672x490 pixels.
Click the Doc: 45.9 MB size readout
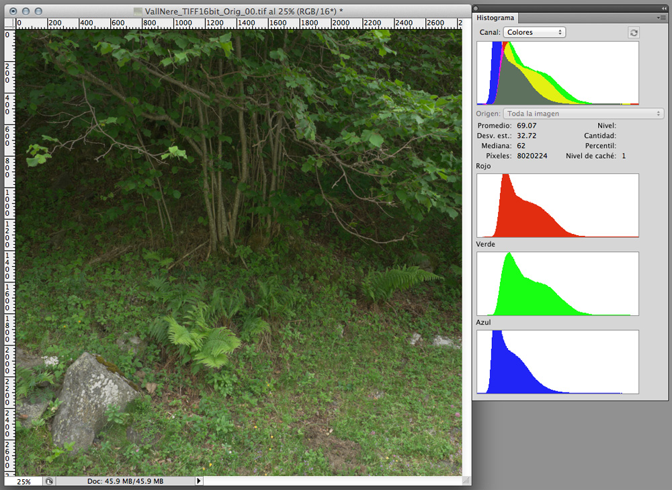pyautogui.click(x=125, y=481)
